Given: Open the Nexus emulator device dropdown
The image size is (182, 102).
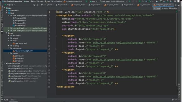Looking at the screenshot, I should (113, 1).
